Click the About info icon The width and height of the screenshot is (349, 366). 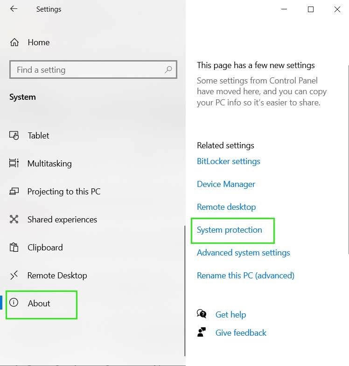tap(14, 303)
